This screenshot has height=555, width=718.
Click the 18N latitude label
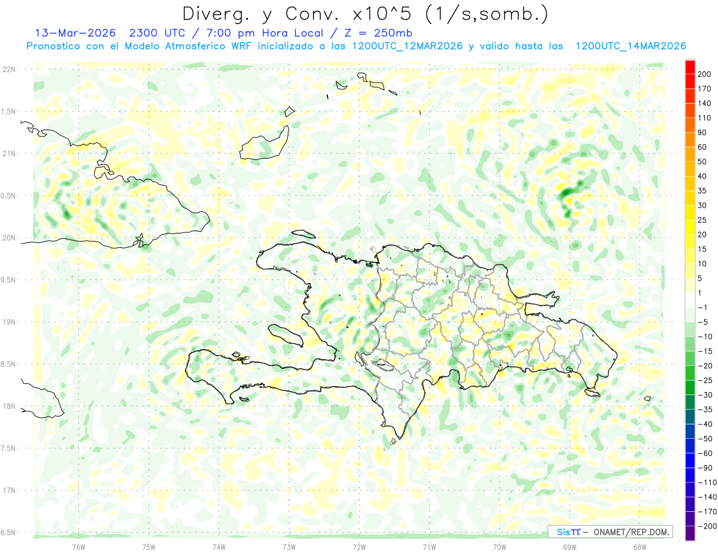click(8, 406)
